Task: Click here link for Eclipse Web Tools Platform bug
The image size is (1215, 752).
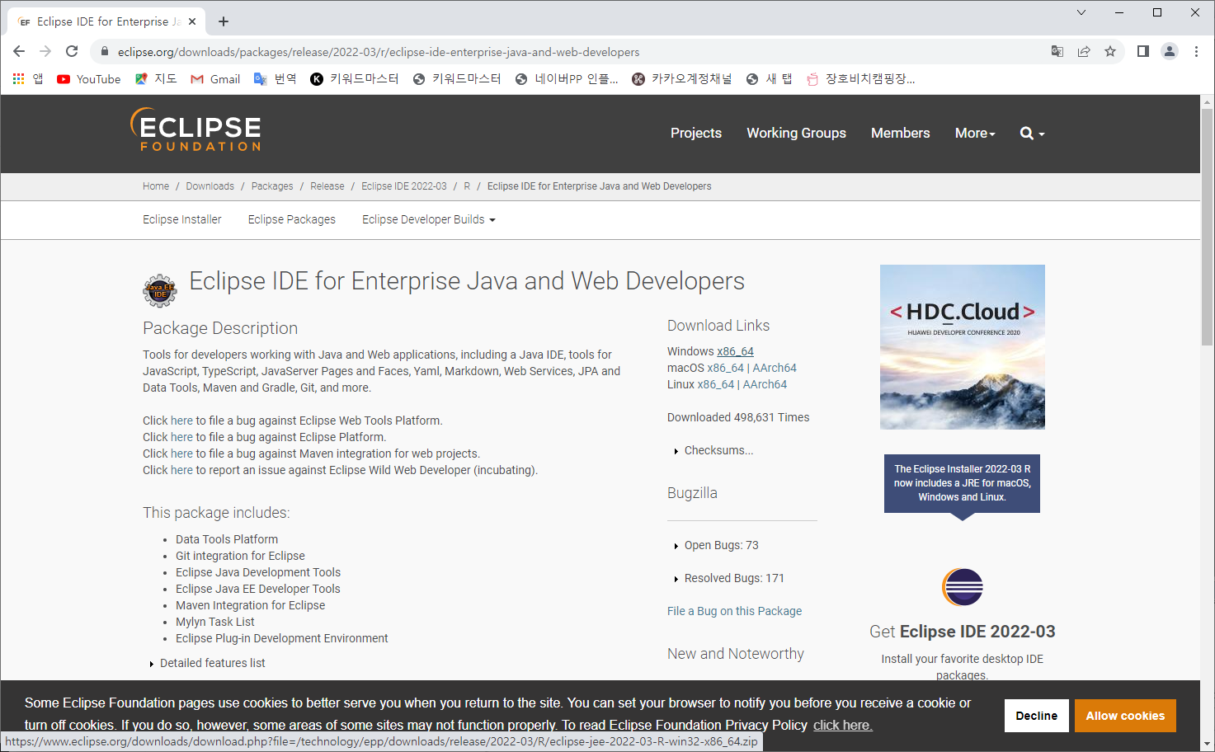Action: (x=181, y=421)
